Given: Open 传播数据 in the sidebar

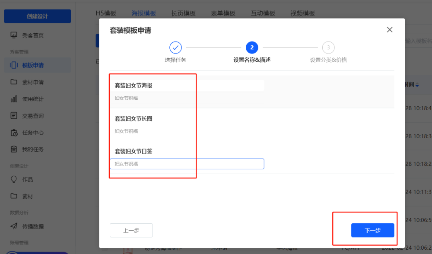Looking at the screenshot, I should (x=33, y=226).
